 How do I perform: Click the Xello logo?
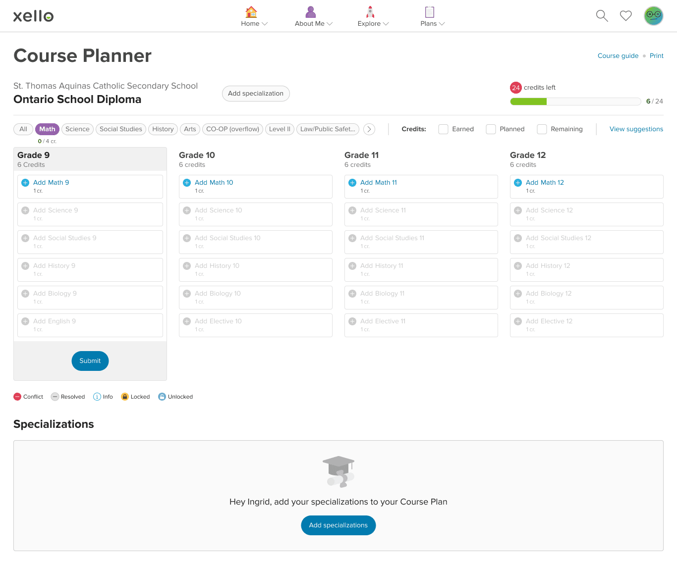[x=33, y=16]
